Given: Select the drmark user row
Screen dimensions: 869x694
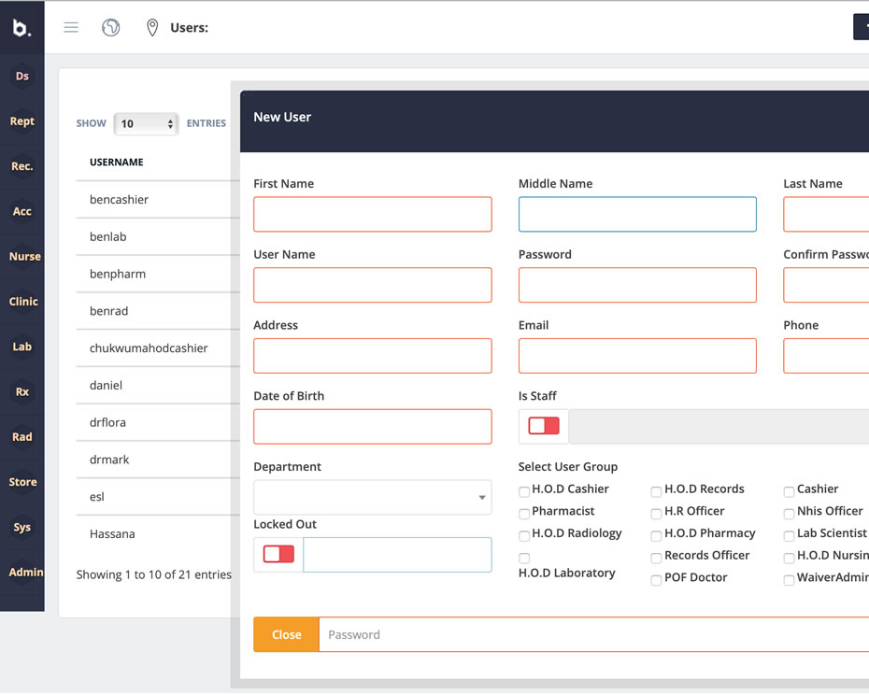Looking at the screenshot, I should point(158,460).
